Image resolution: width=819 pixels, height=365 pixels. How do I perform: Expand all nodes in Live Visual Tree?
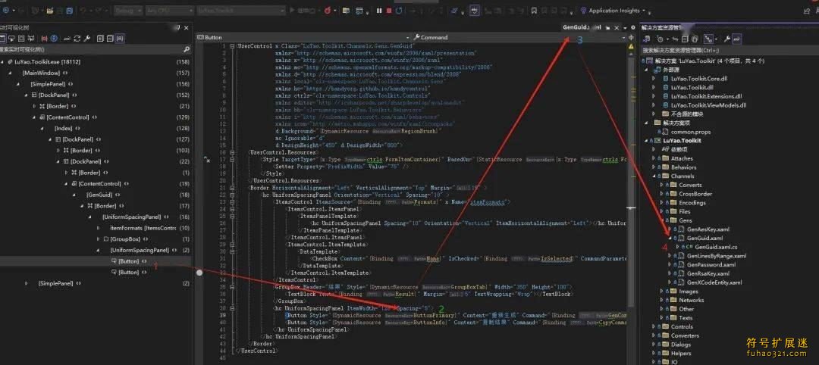click(100, 39)
